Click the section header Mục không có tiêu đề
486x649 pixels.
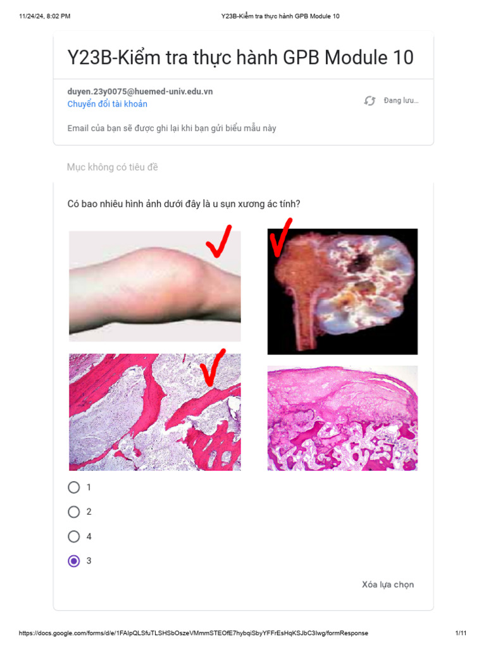(113, 167)
